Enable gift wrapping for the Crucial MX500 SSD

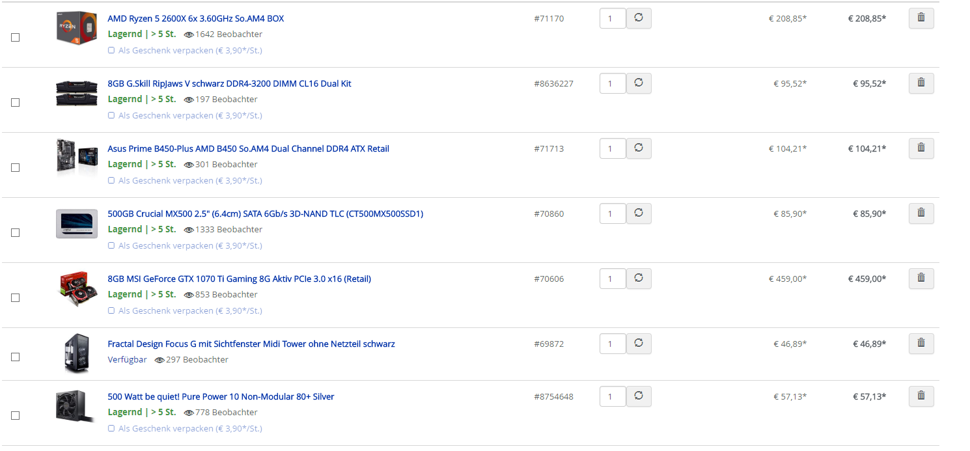tap(111, 246)
